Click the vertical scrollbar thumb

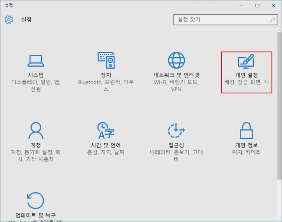click(x=279, y=106)
